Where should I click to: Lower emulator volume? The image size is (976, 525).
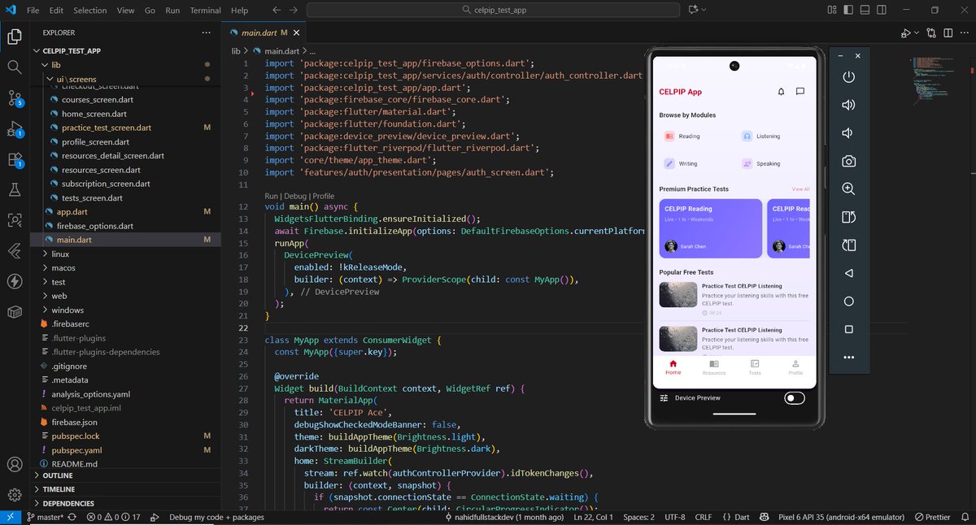pyautogui.click(x=848, y=132)
